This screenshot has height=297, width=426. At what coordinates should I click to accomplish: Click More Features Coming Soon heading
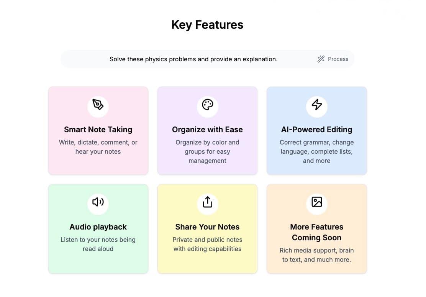tap(316, 232)
